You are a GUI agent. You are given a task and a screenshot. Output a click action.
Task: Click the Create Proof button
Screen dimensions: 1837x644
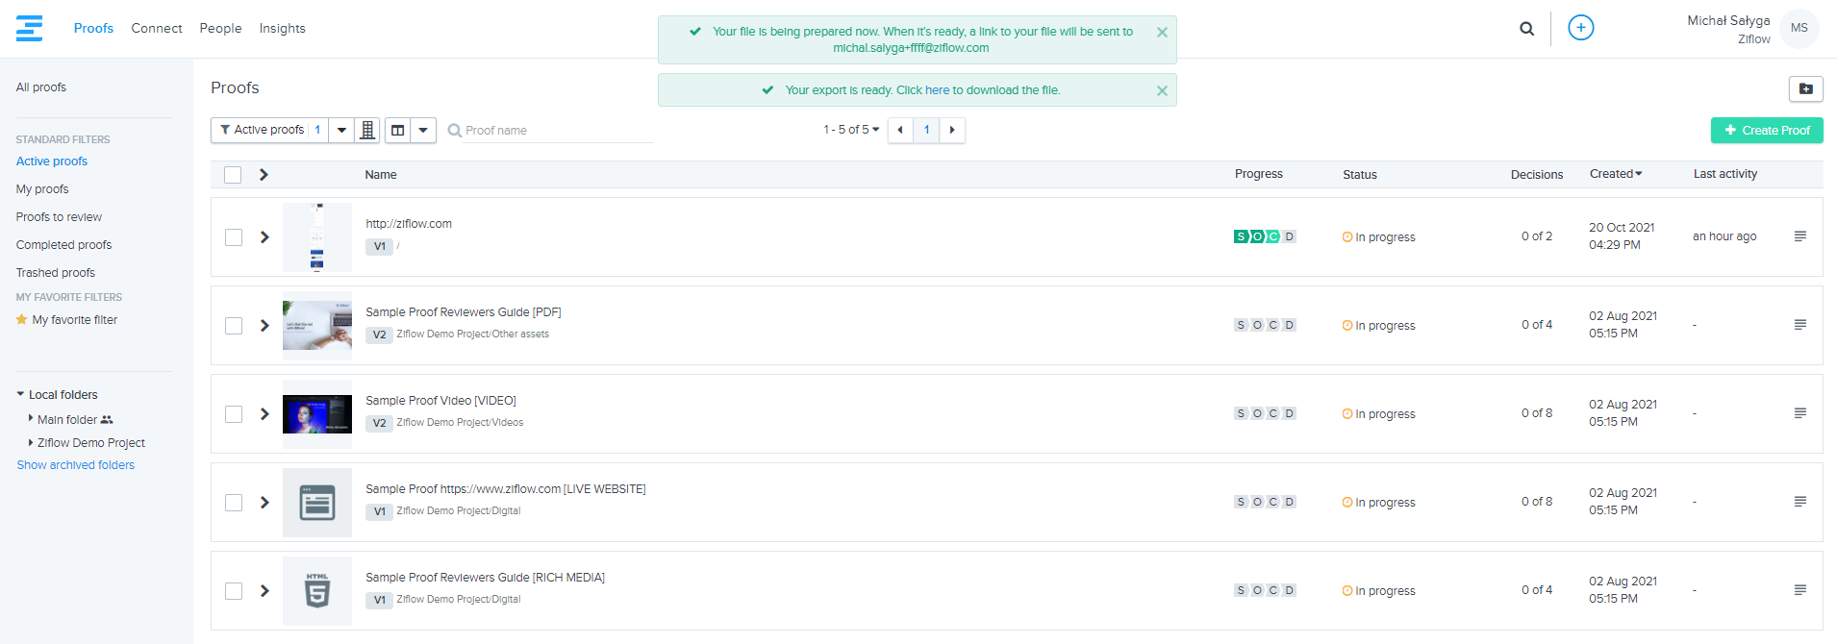1766,131
